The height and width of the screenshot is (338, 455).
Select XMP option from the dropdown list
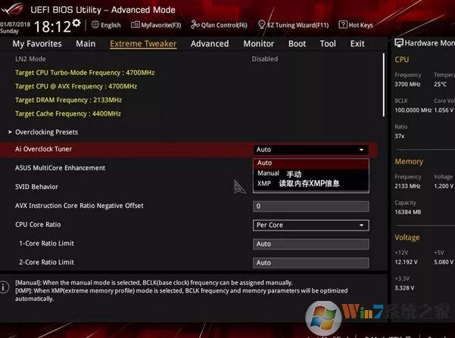(264, 184)
